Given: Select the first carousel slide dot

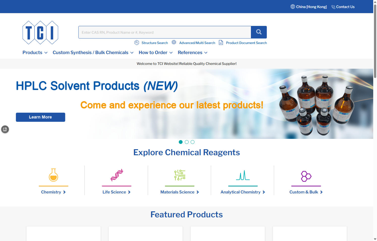Looking at the screenshot, I should tap(181, 142).
